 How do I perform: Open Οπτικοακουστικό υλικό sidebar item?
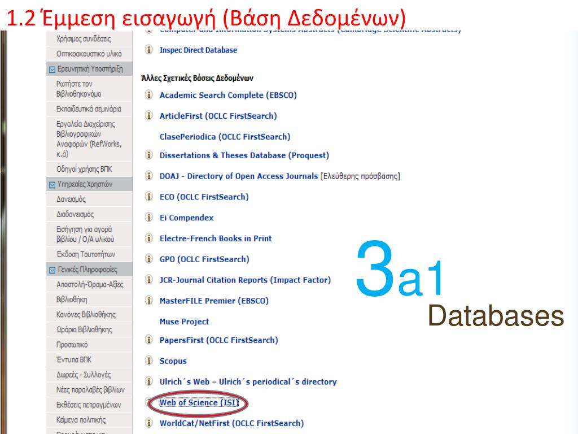[89, 54]
